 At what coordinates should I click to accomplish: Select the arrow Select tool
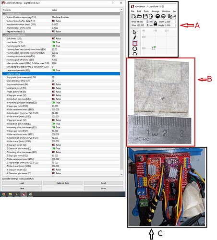tap(134, 32)
